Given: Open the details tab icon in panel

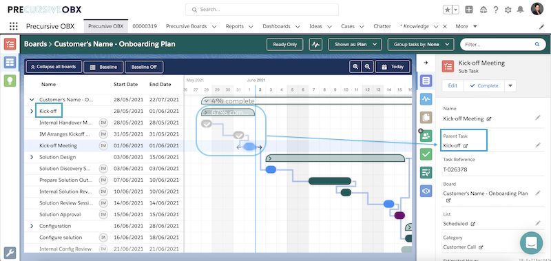Looking at the screenshot, I should pos(426,81).
